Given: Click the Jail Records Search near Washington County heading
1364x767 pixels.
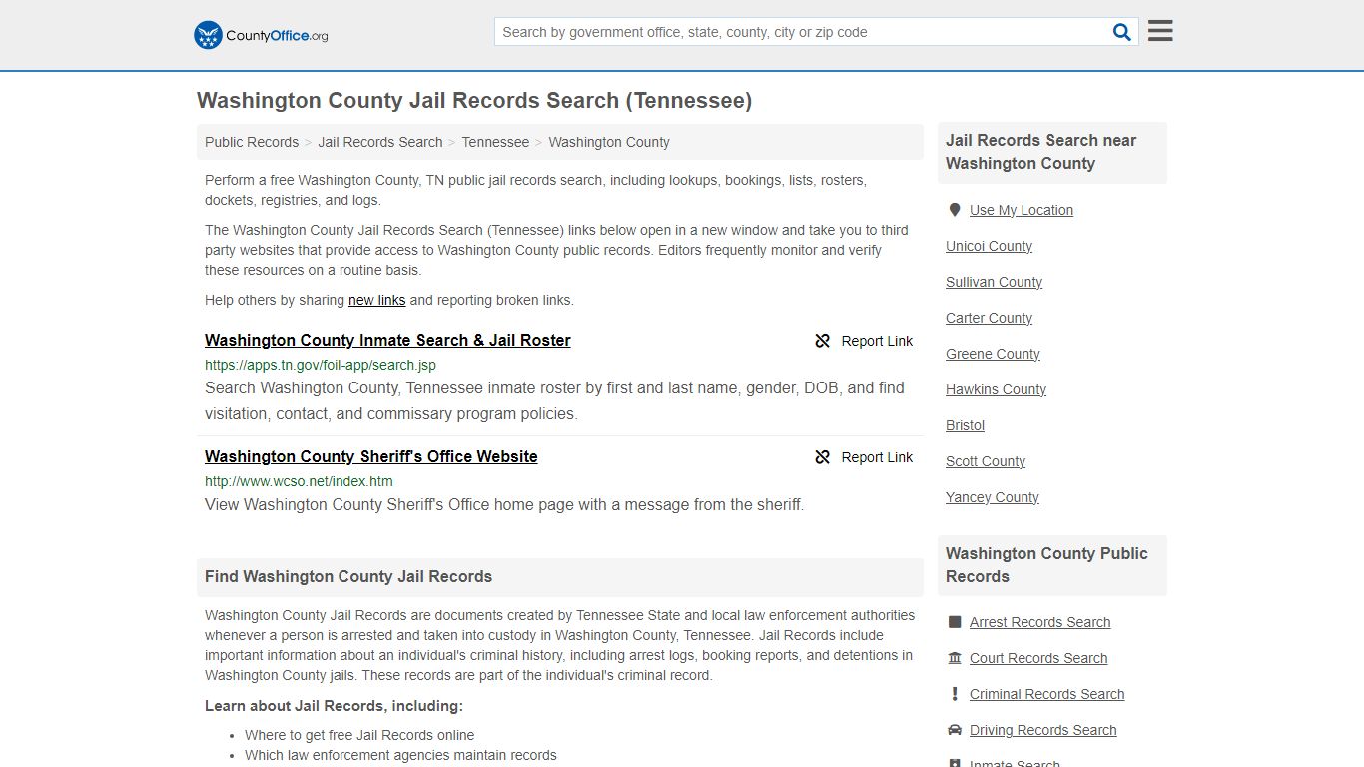Looking at the screenshot, I should click(x=1041, y=152).
